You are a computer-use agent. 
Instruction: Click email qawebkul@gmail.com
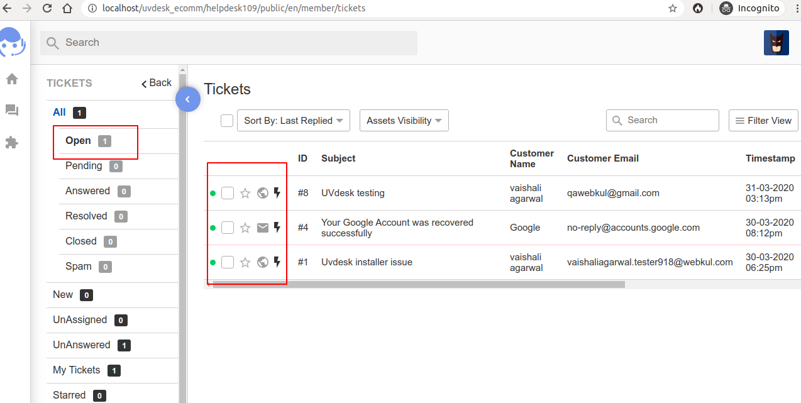click(613, 193)
